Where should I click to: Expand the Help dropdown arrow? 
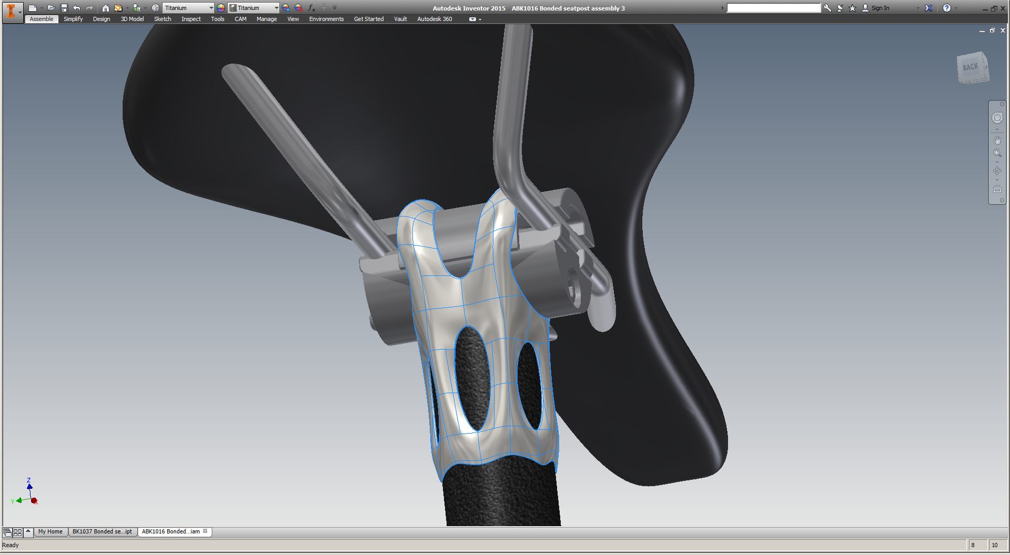[956, 8]
